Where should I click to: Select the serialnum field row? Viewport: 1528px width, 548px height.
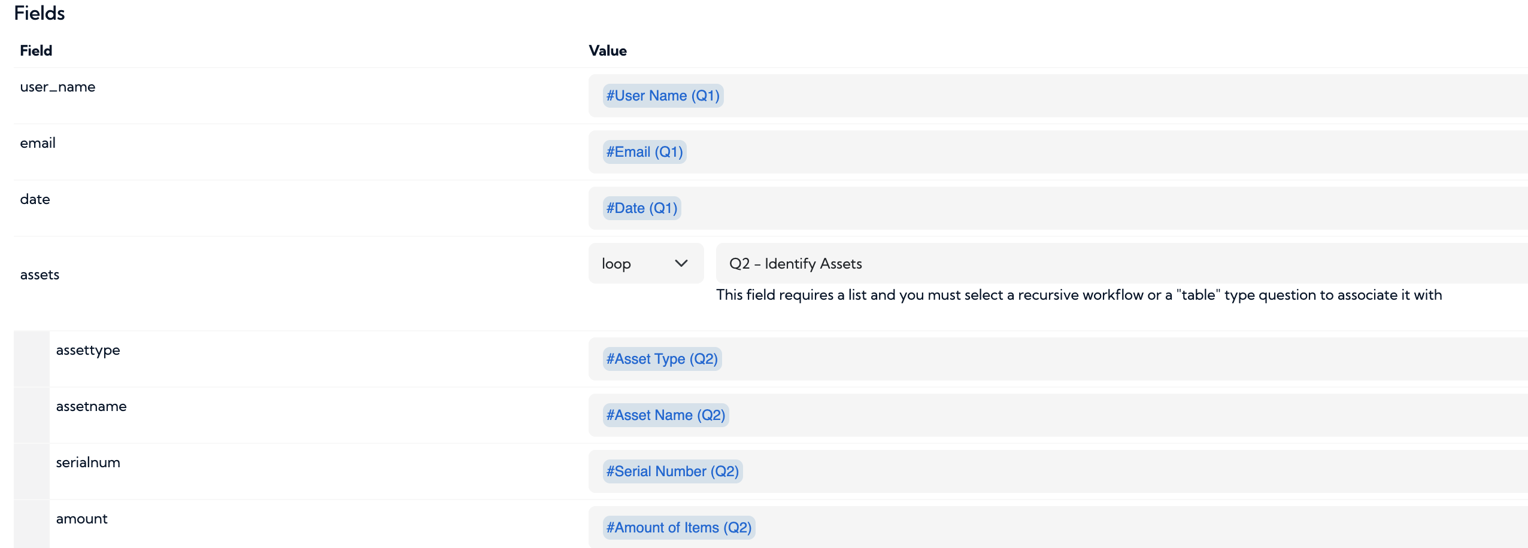[x=87, y=462]
